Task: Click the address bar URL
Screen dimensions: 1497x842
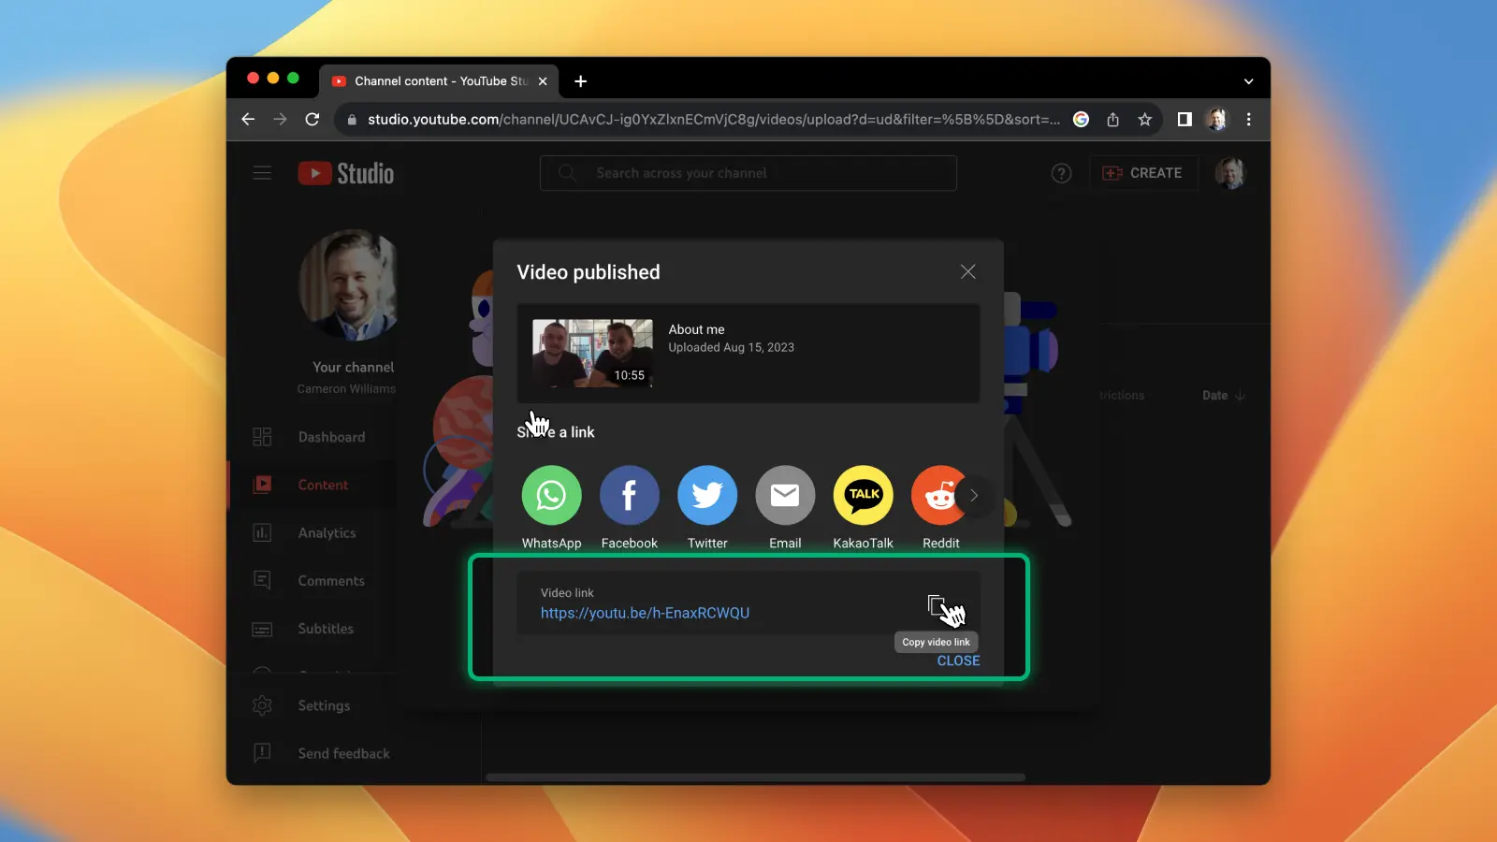Action: [x=714, y=119]
